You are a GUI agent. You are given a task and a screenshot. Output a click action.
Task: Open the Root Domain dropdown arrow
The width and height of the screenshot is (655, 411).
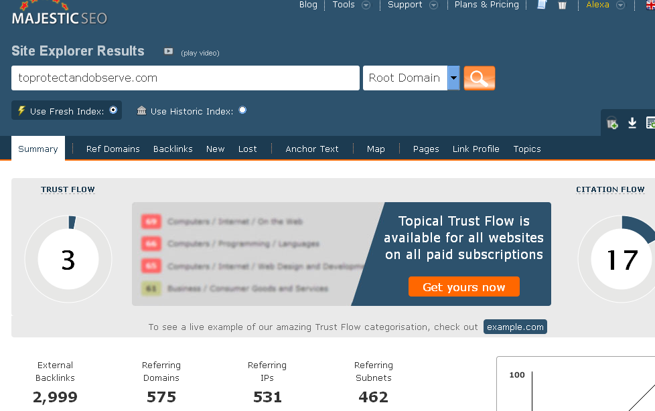tap(453, 78)
